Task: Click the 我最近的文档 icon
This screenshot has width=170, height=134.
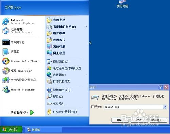Action: point(49,27)
